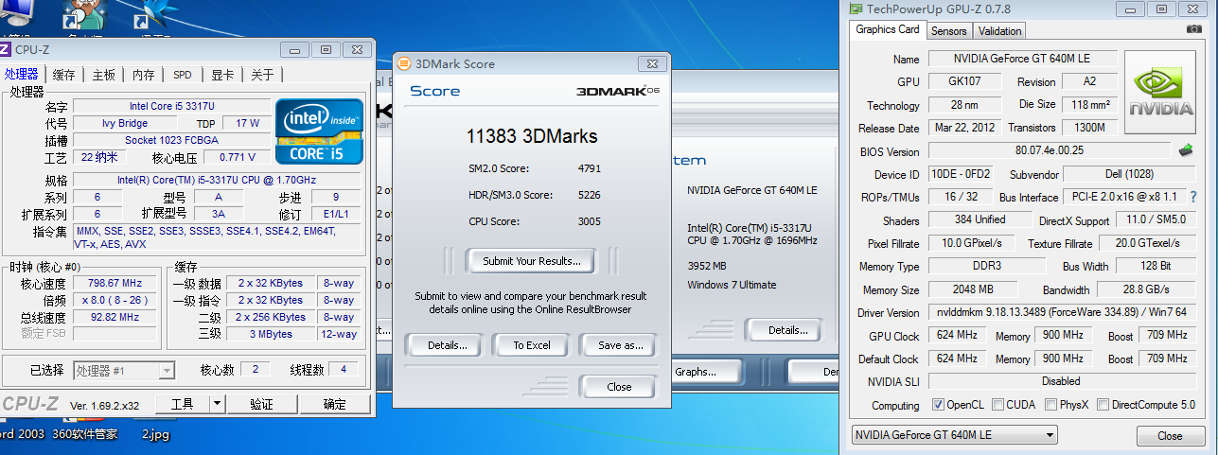Switch to the Sensors tab in GPU-Z
The height and width of the screenshot is (455, 1218).
[948, 31]
